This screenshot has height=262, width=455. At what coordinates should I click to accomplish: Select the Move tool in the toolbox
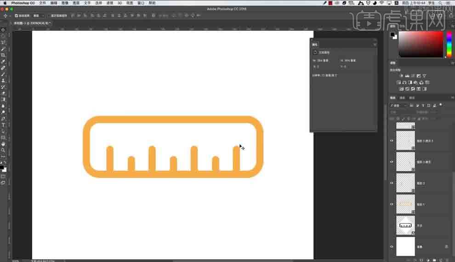[x=3, y=30]
